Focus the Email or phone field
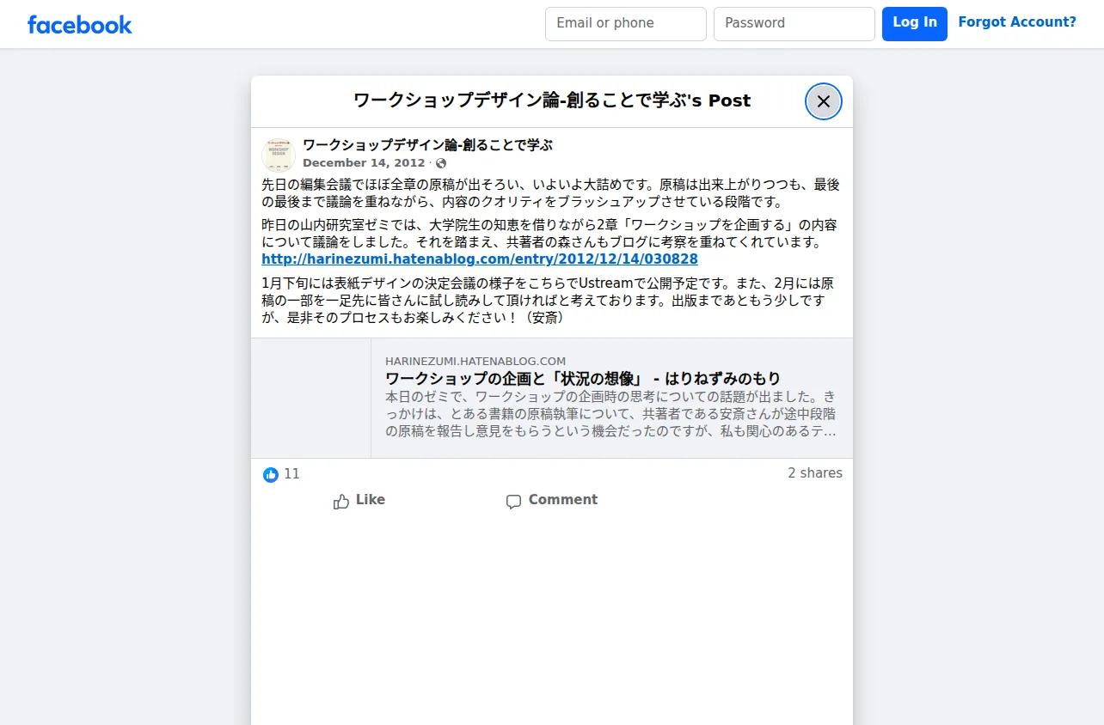 pos(626,24)
